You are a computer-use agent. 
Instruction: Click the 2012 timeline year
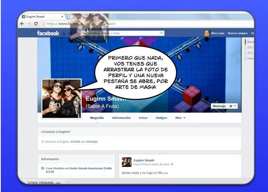pyautogui.click(x=250, y=53)
